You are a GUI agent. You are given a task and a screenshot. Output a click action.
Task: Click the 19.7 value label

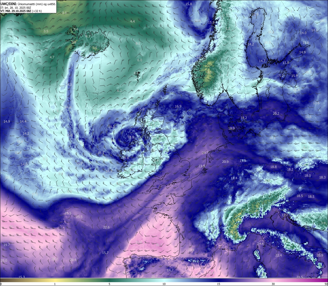coord(7,245)
